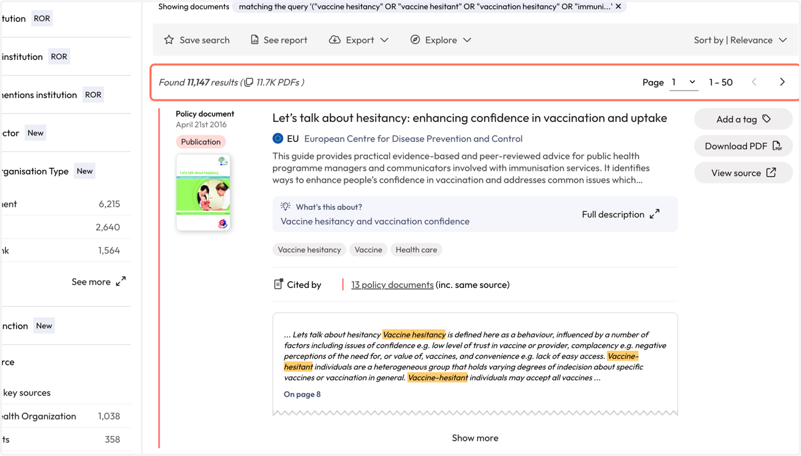The width and height of the screenshot is (801, 456).
Task: Click the previous page arrow
Action: point(754,82)
